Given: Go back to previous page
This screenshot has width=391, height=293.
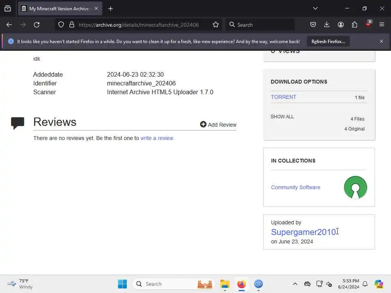Looking at the screenshot, I should tap(9, 25).
